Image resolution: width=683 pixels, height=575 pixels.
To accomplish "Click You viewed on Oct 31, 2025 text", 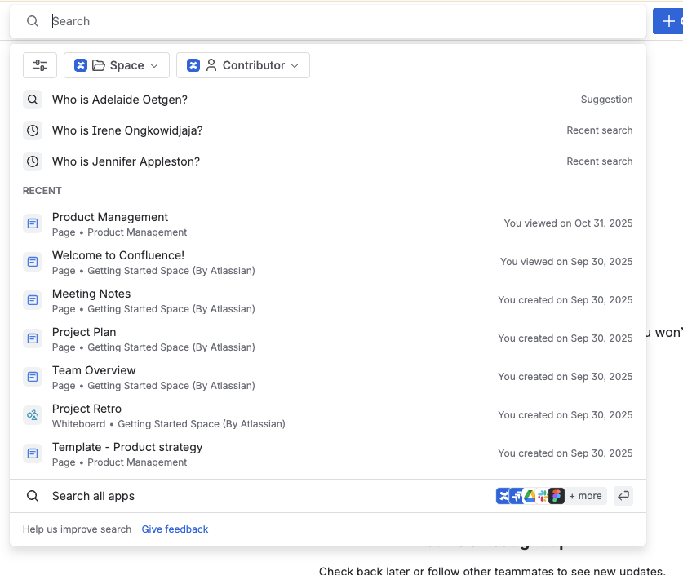I will [568, 223].
